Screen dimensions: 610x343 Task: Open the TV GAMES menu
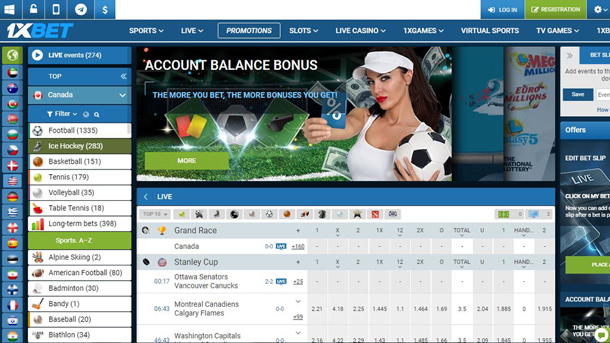[557, 30]
